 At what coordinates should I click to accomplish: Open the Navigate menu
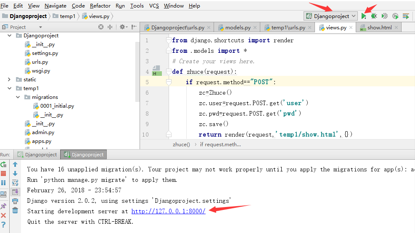(x=56, y=5)
